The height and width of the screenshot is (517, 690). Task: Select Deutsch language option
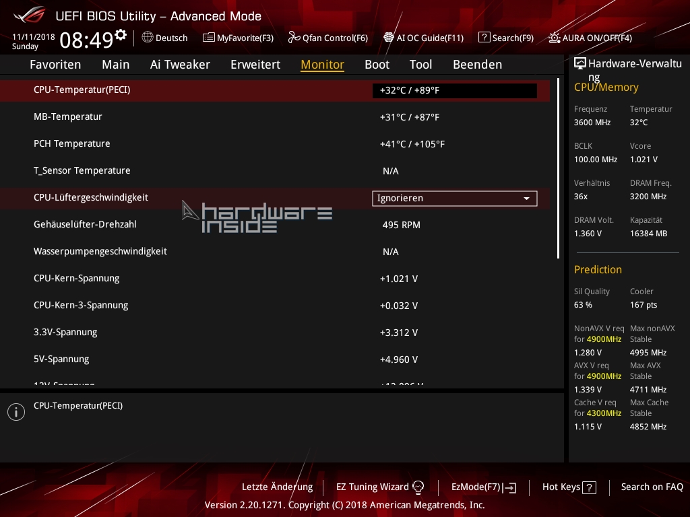click(172, 38)
